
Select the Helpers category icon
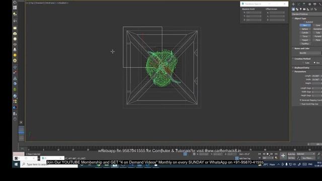click(x=308, y=10)
